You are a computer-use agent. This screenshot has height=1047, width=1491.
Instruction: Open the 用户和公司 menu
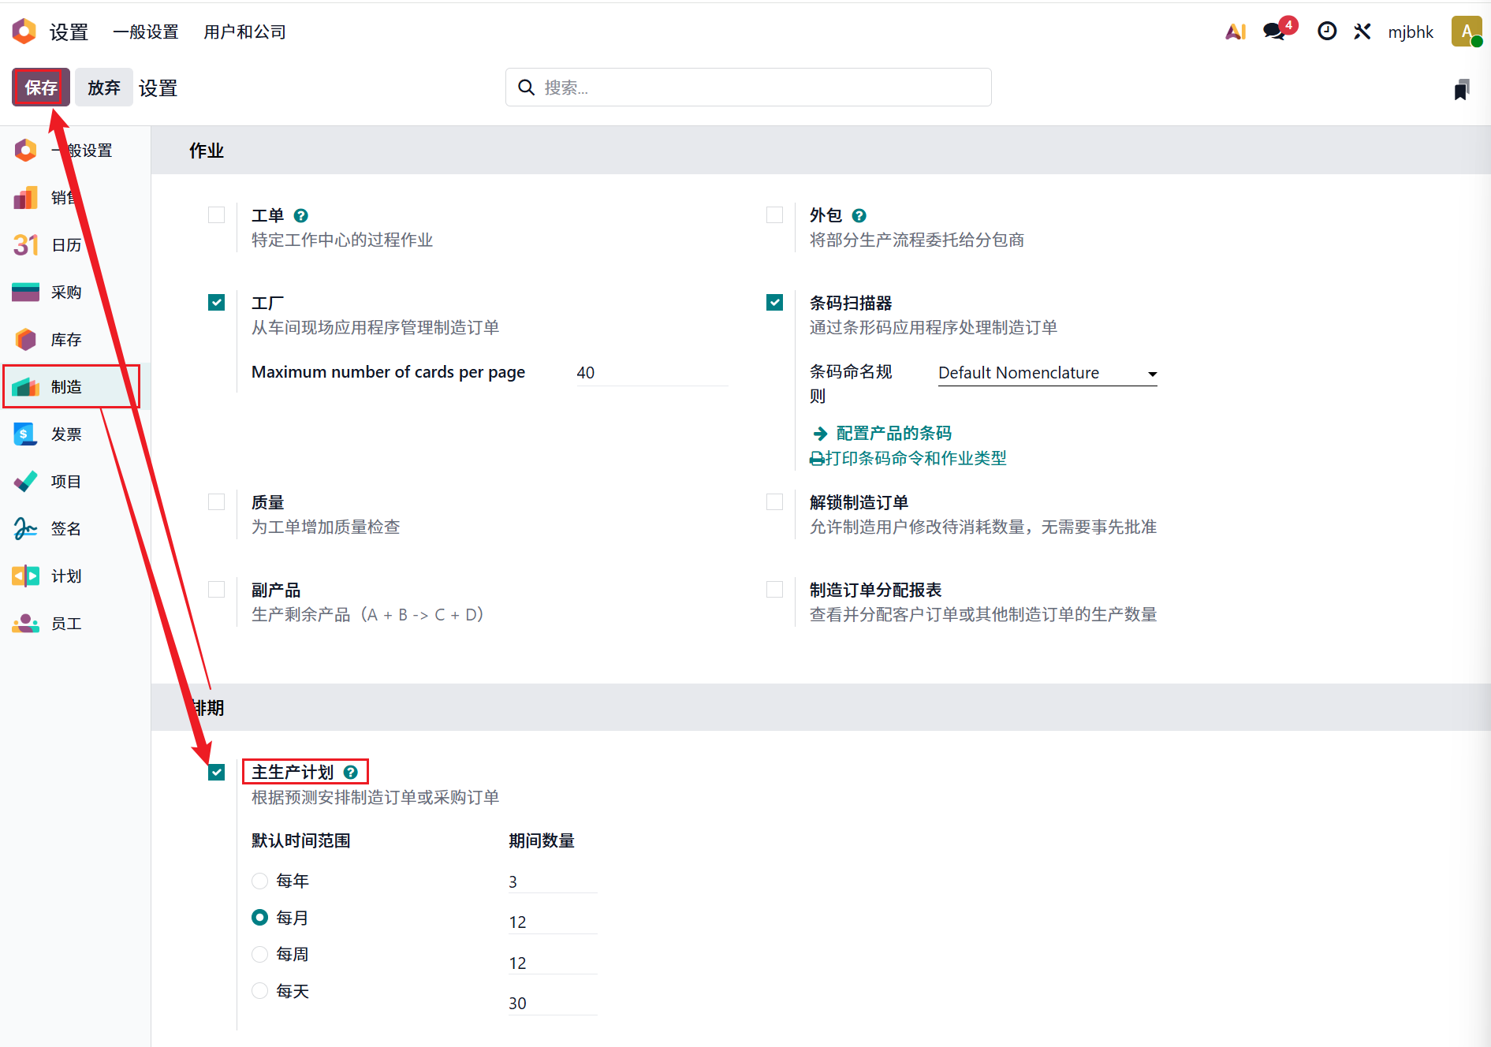point(244,32)
